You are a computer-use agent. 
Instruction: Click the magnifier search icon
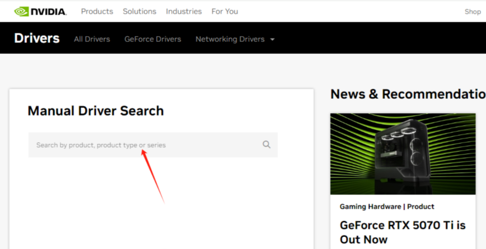[267, 145]
